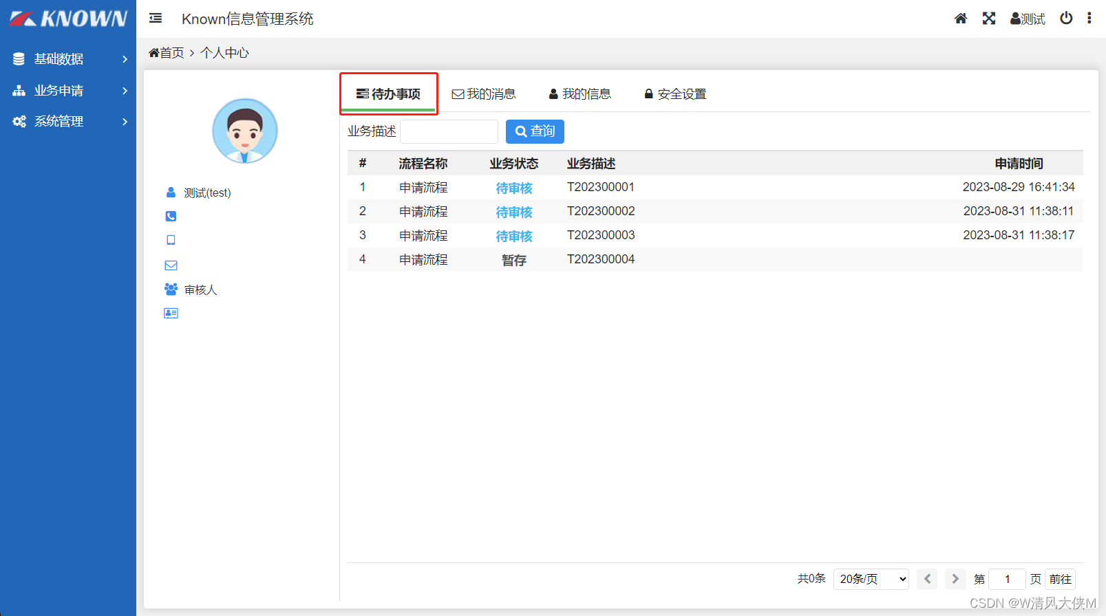Click the 查询 search button
Screen dimensions: 1106x616
[535, 131]
